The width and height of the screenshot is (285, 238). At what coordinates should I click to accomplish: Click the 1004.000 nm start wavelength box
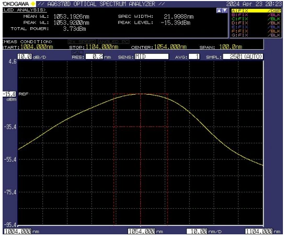(x=18, y=231)
